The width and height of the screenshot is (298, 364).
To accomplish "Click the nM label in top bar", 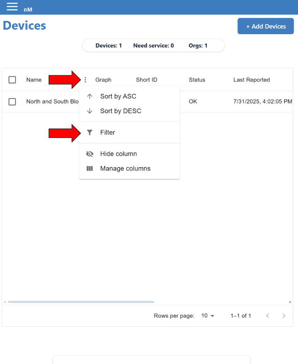I will pos(28,10).
